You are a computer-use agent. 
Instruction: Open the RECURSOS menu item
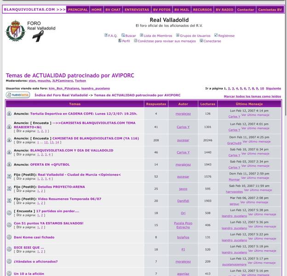(x=202, y=10)
